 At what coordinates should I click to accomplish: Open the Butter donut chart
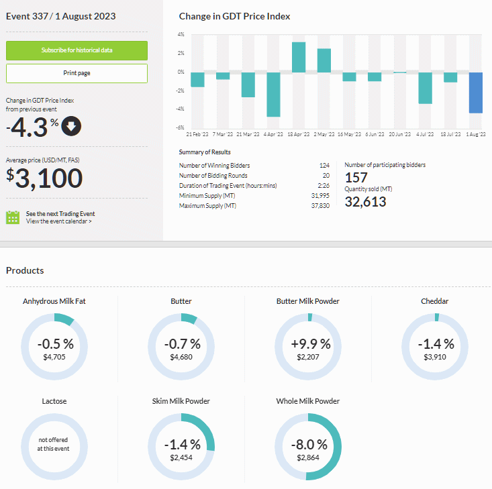(181, 347)
